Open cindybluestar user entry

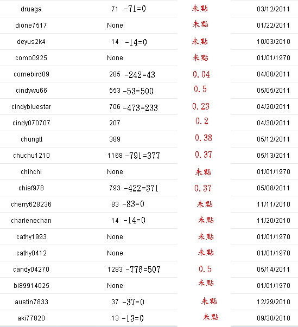tap(31, 107)
